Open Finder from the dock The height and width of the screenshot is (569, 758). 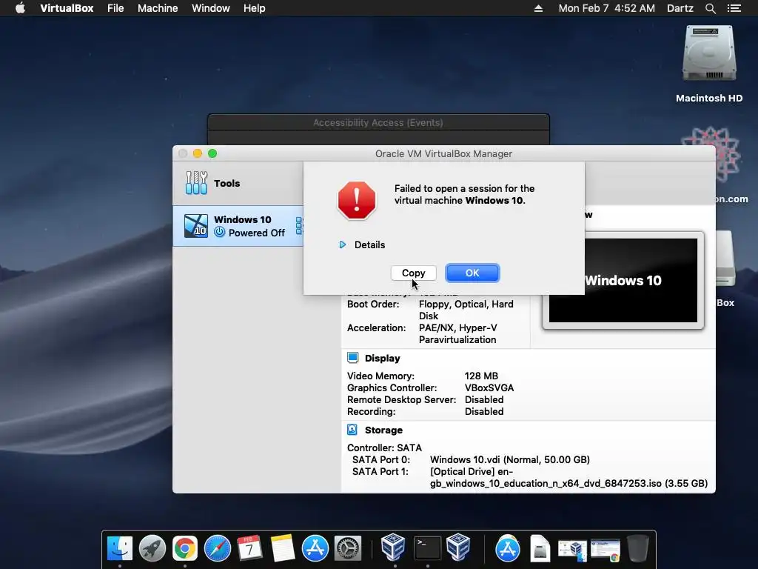(119, 548)
